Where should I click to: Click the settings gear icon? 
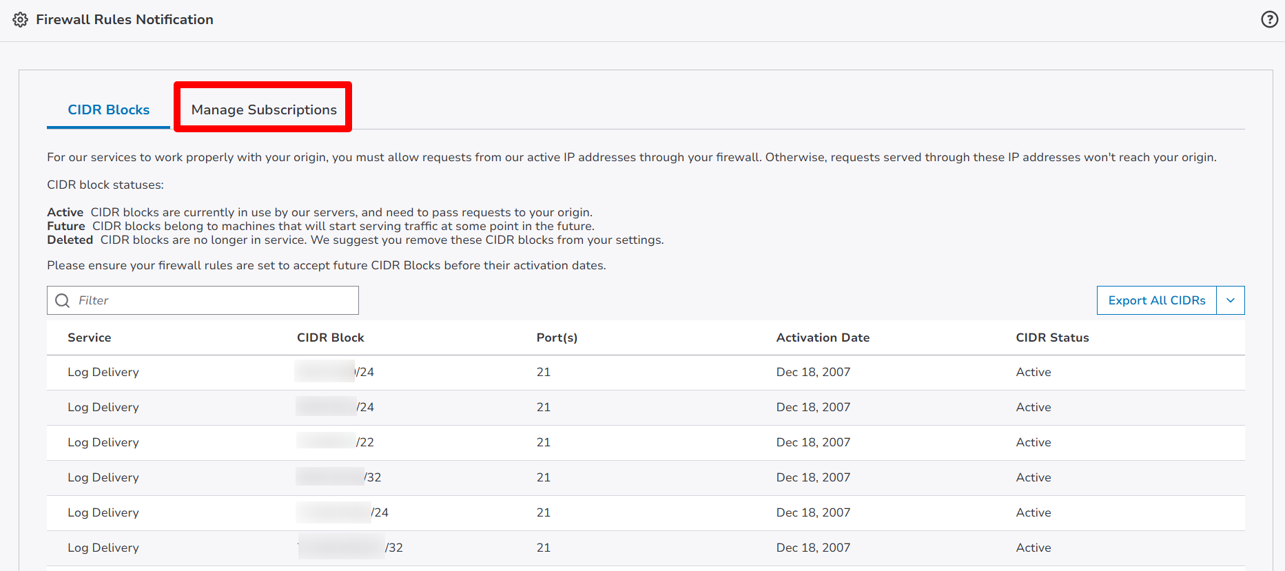pos(21,20)
